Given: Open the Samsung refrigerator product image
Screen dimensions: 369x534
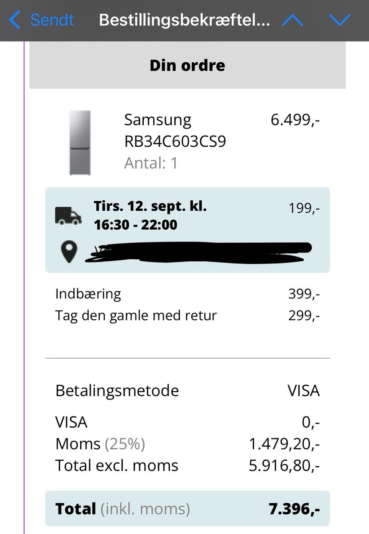Looking at the screenshot, I should [x=80, y=143].
